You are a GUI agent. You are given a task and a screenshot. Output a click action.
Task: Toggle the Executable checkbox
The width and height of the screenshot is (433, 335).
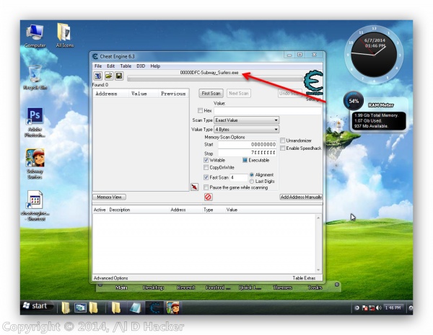245,160
